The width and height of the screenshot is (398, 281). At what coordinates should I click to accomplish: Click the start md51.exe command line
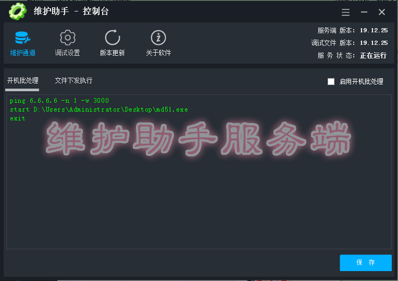pos(99,109)
